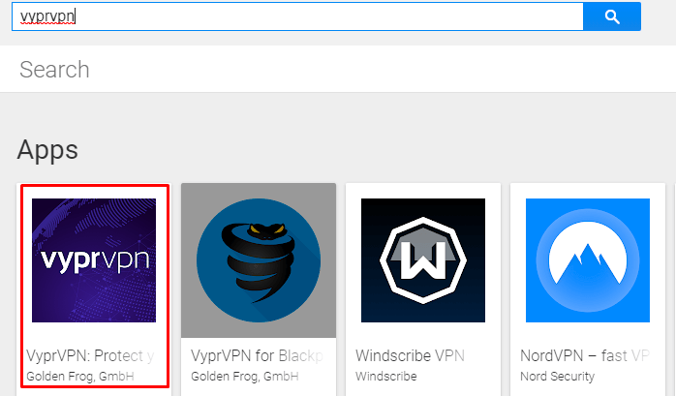Click the "NordVPN – fast VP" title
The width and height of the screenshot is (676, 396).
[x=585, y=356]
